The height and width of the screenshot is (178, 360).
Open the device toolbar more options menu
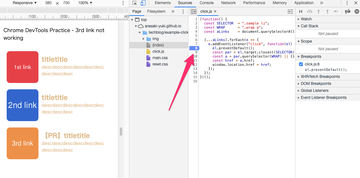[x=123, y=3]
